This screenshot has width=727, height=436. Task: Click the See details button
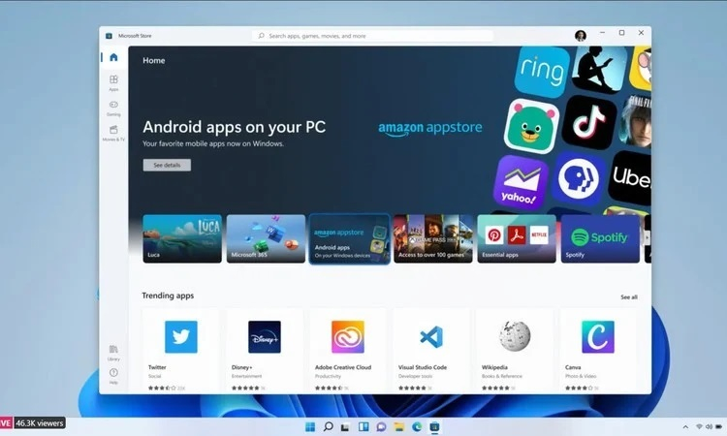coord(167,166)
